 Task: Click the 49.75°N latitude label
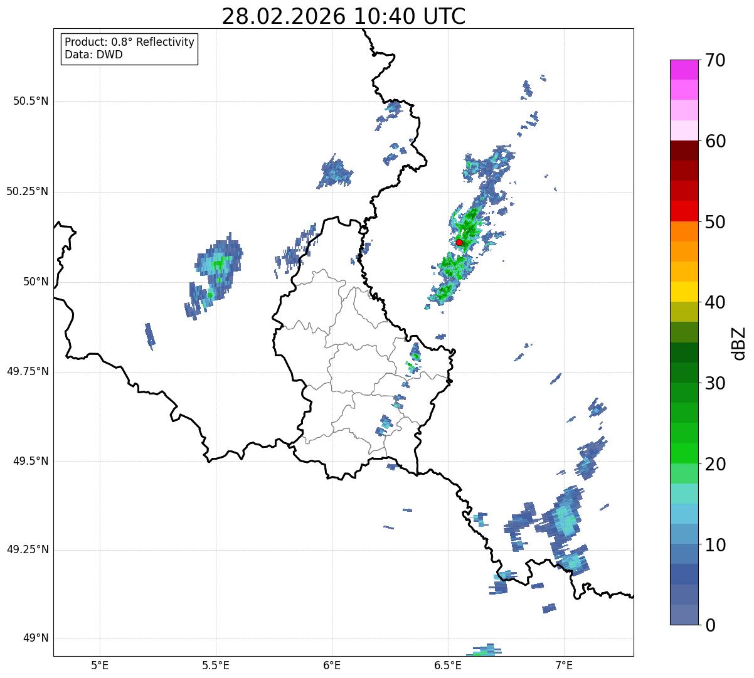pos(28,371)
